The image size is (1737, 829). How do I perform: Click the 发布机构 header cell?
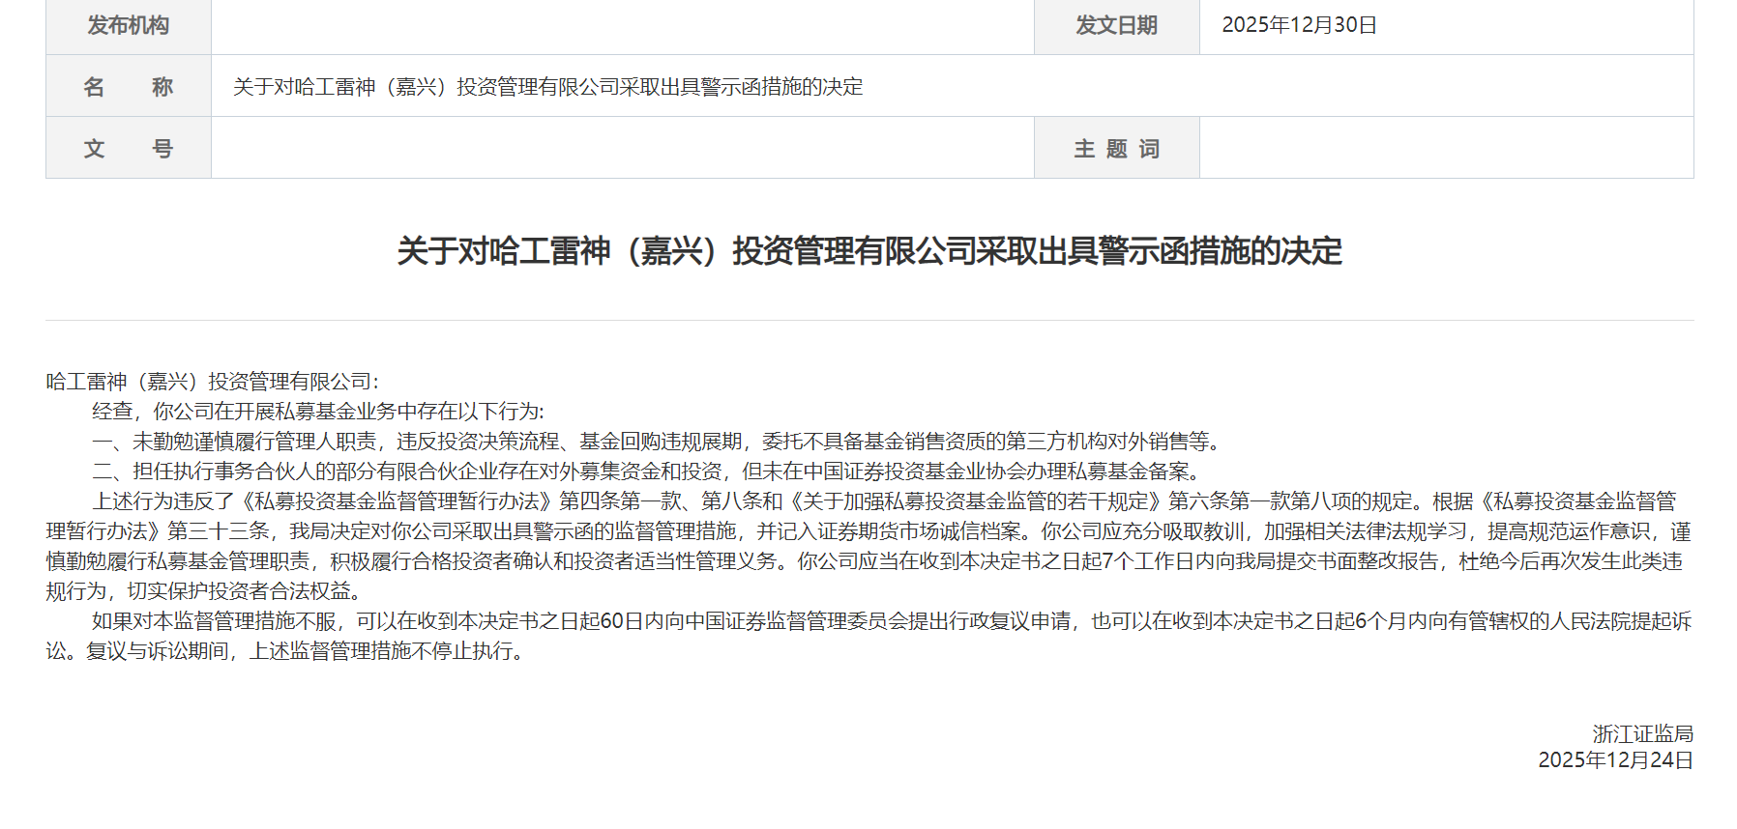click(129, 26)
